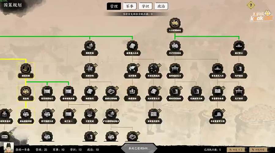Image resolution: width=275 pixels, height=153 pixels.
Task: Select the highlighted 厘金税 node
Action: [26, 93]
